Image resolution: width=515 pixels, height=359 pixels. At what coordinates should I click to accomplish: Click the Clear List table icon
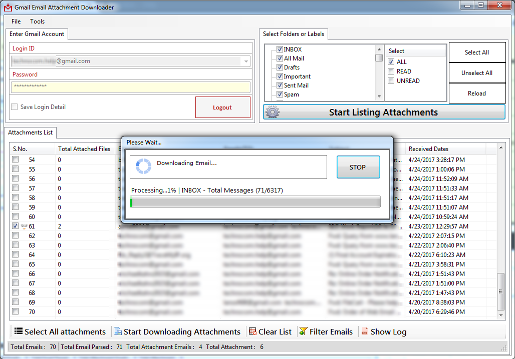(x=252, y=331)
